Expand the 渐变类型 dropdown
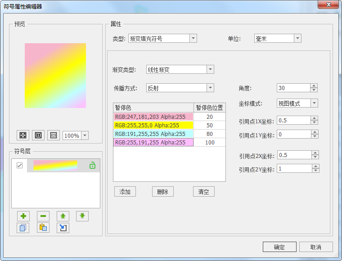 click(210, 70)
